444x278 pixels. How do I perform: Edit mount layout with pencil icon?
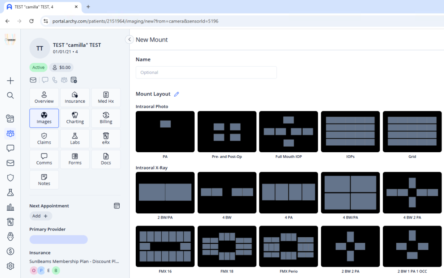pyautogui.click(x=176, y=94)
